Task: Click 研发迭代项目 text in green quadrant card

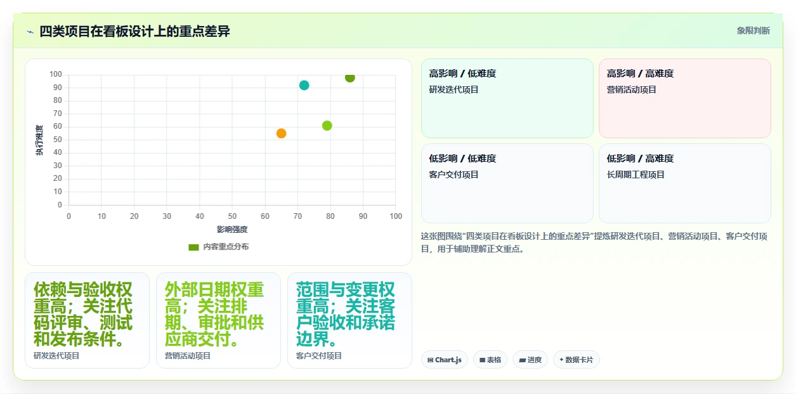Action: [x=454, y=89]
